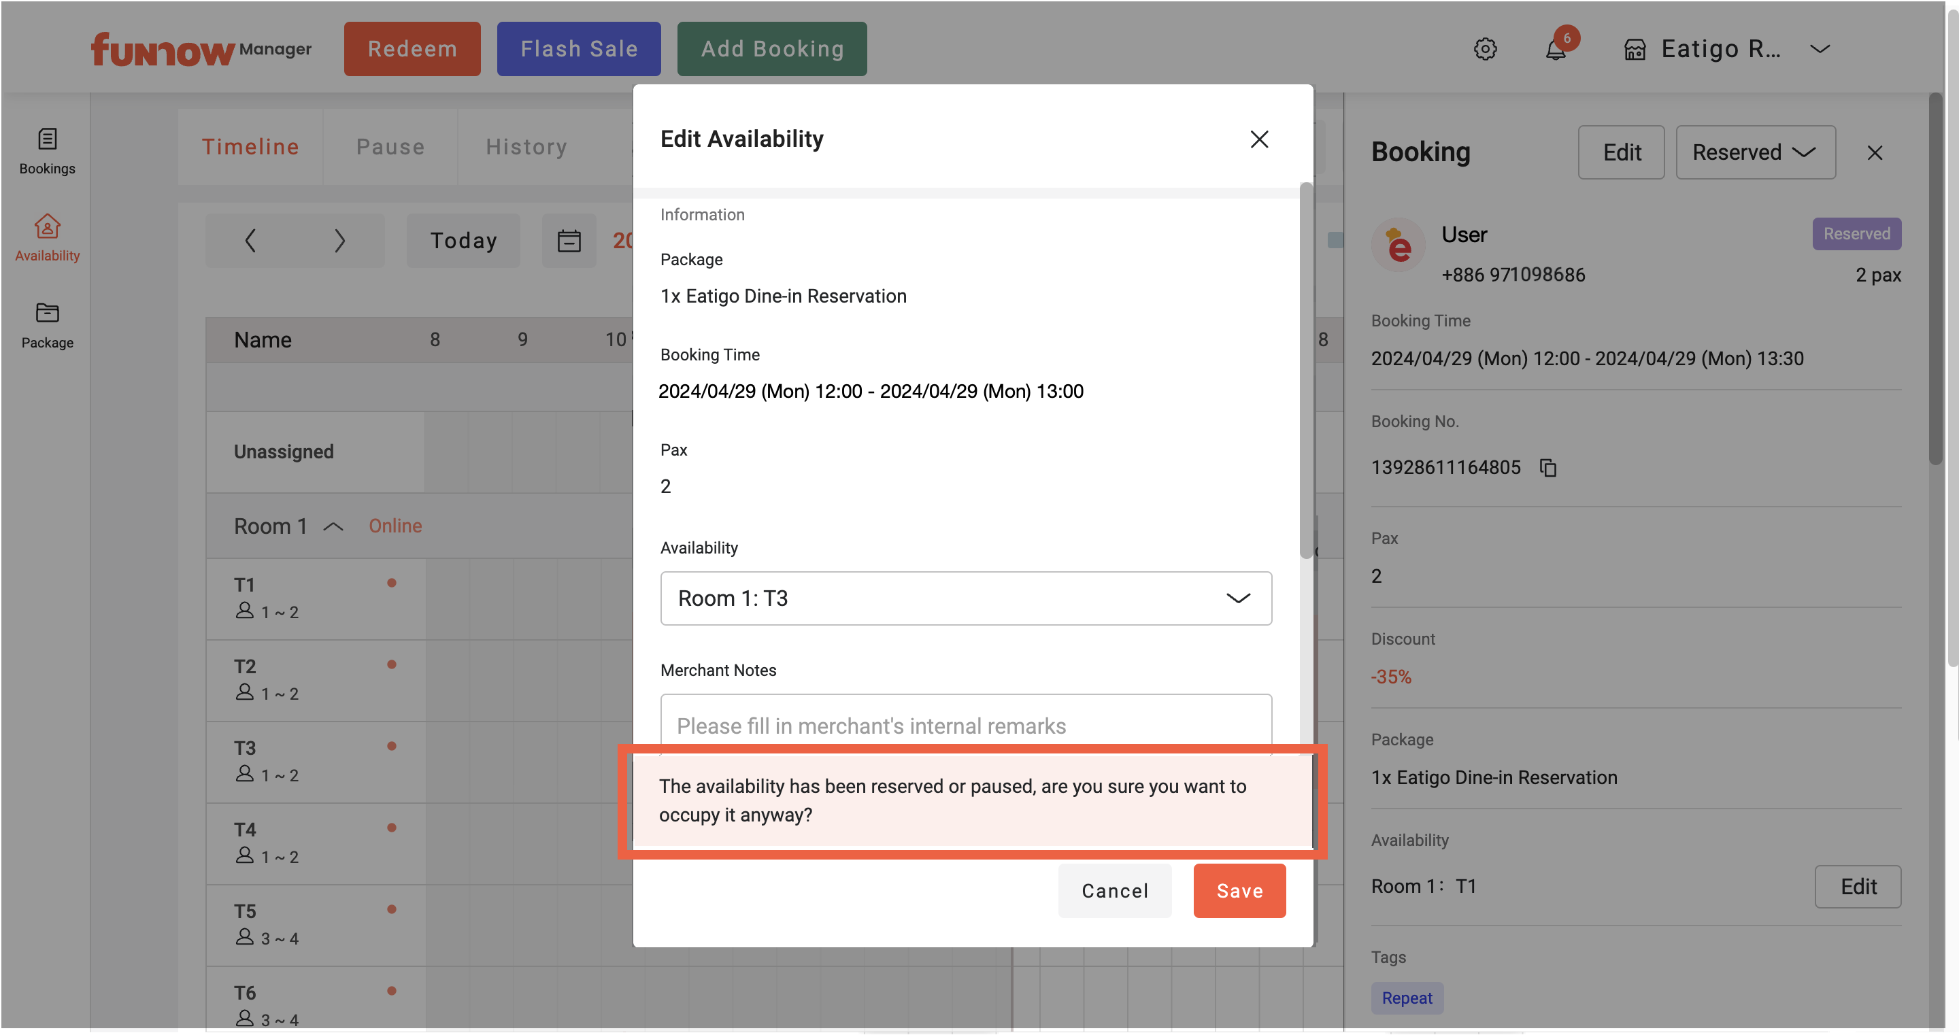Open the Reserved status dropdown
Viewport: 1959px width, 1035px height.
(1755, 152)
